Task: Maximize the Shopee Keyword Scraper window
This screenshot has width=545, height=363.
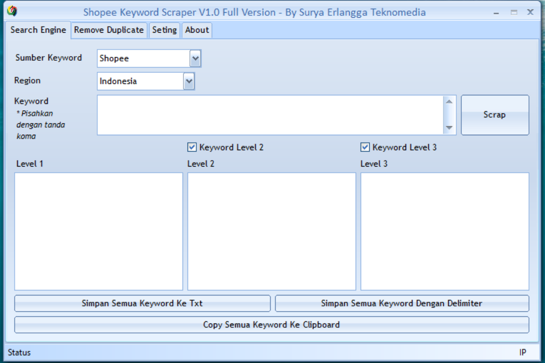Action: pos(514,12)
